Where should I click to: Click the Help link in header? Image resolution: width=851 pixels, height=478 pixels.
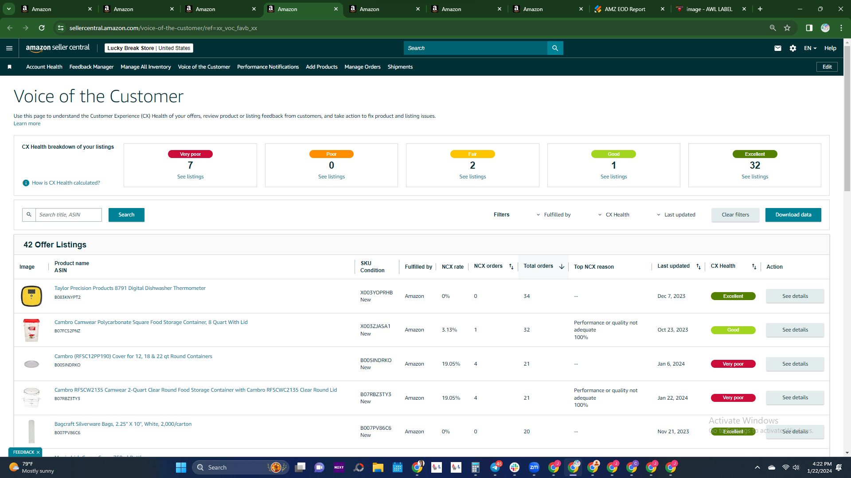click(x=830, y=48)
